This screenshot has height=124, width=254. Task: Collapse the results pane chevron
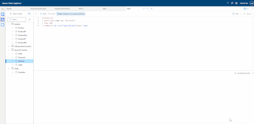click(253, 73)
